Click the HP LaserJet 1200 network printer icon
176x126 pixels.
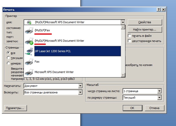29,51
